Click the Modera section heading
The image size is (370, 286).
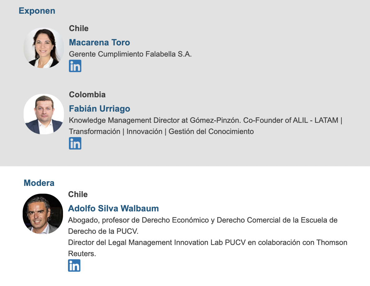click(x=39, y=183)
